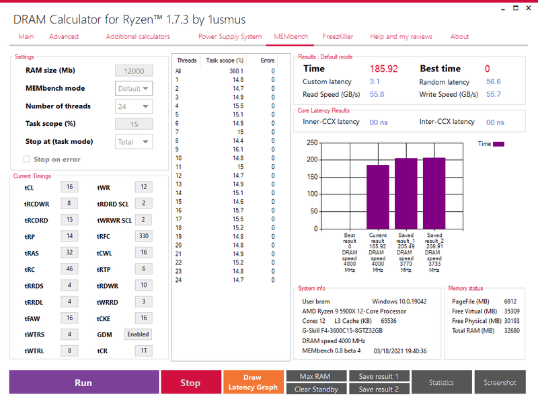This screenshot has height=405, width=538.
Task: Click the Threads column header
Action: coord(187,61)
